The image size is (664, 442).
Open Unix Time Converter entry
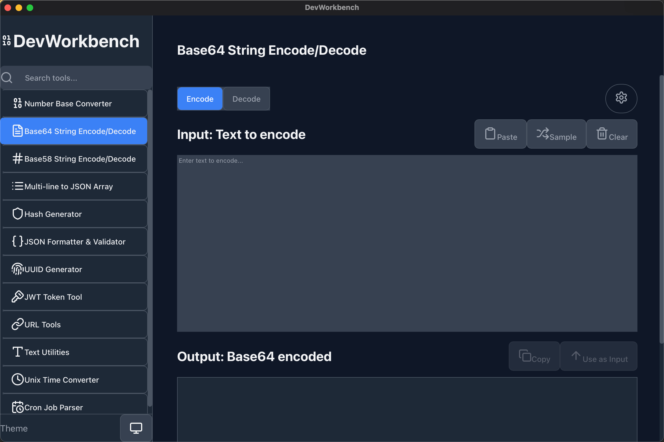(x=74, y=380)
